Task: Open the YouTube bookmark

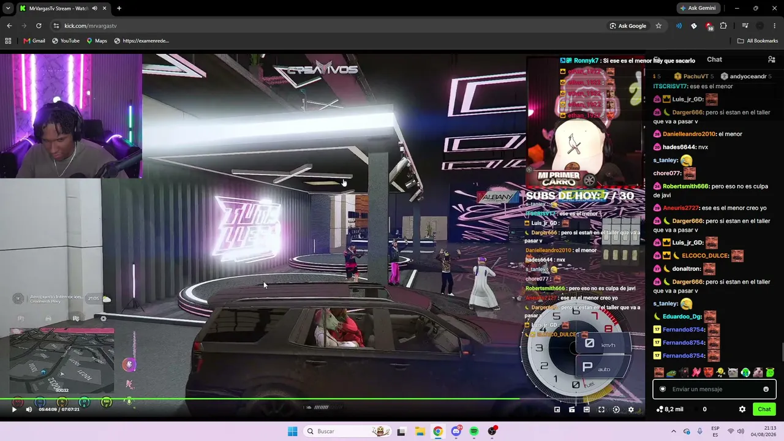Action: click(x=66, y=41)
